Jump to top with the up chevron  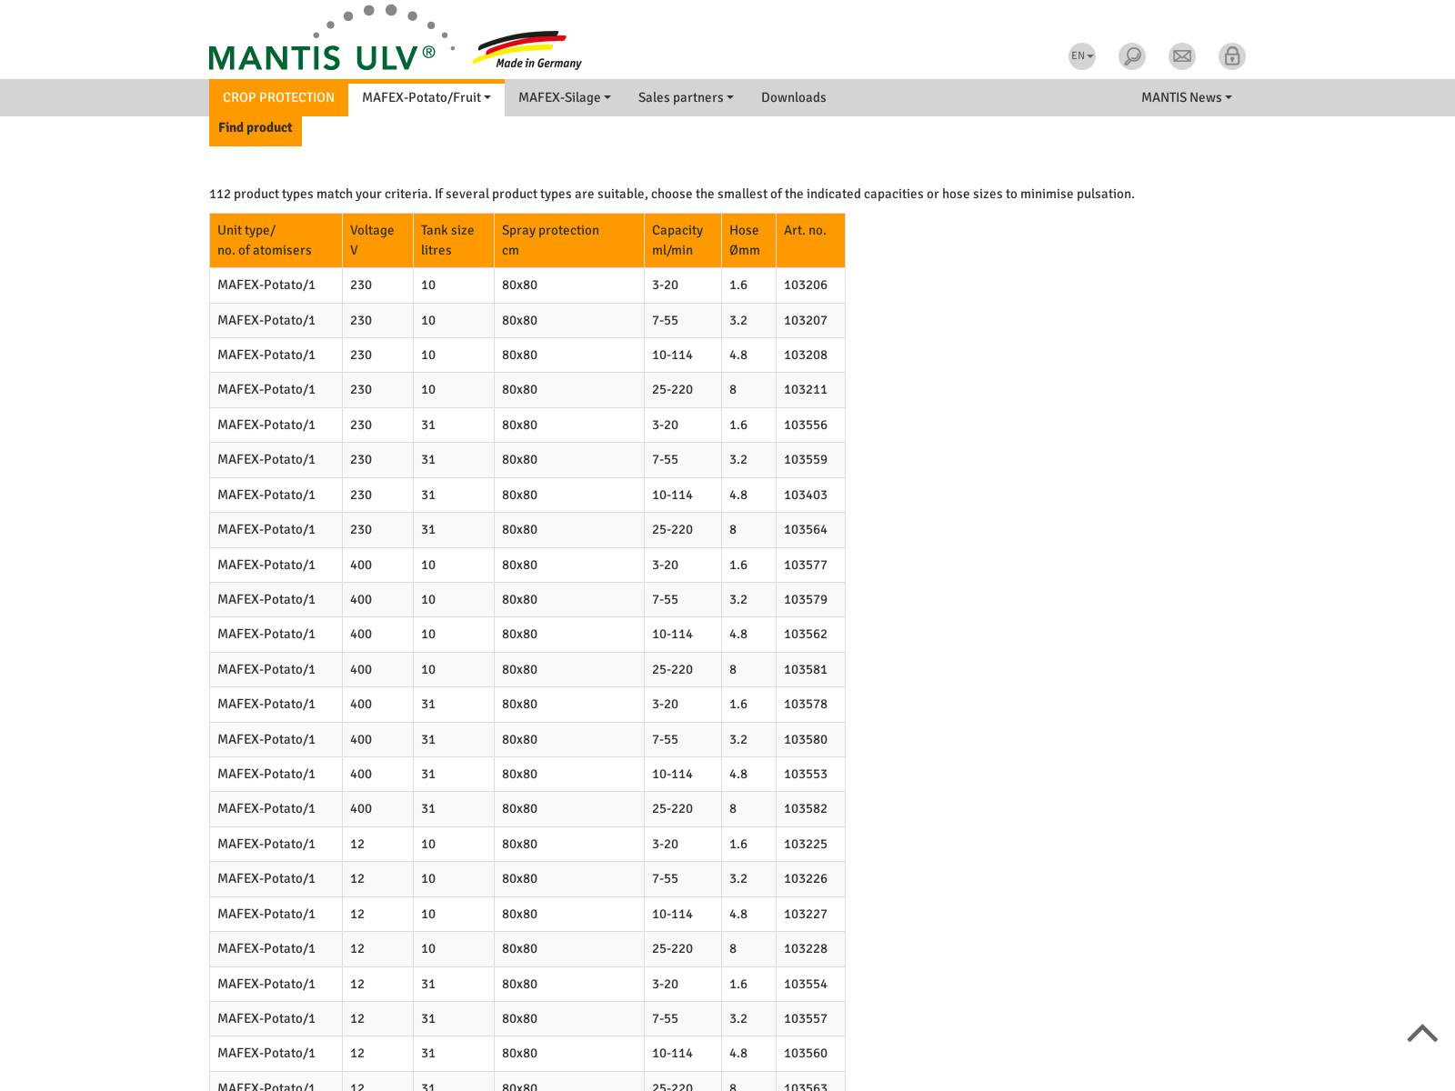(x=1422, y=1033)
